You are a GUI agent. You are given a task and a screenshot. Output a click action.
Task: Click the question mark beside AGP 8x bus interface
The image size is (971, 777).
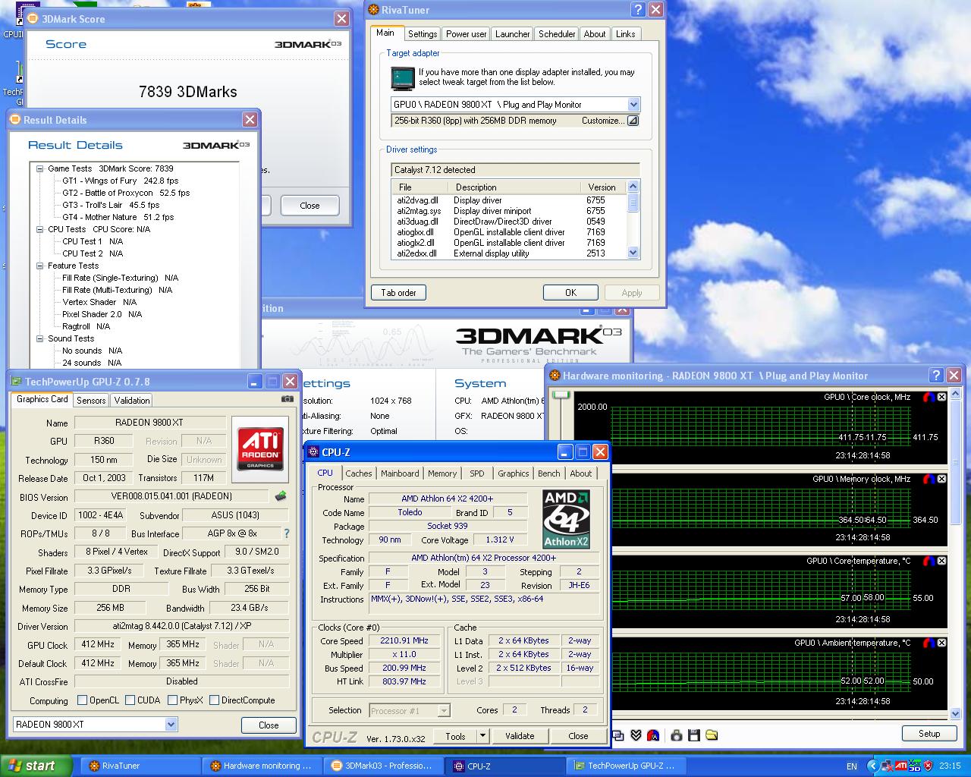(x=286, y=533)
